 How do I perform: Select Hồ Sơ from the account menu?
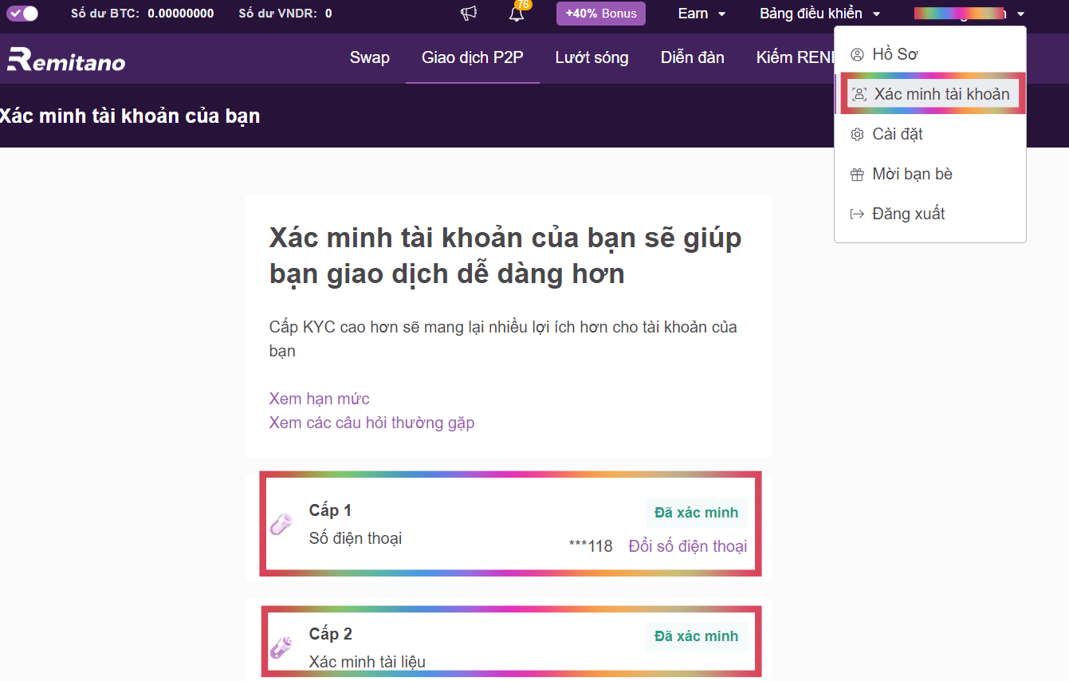[929, 54]
